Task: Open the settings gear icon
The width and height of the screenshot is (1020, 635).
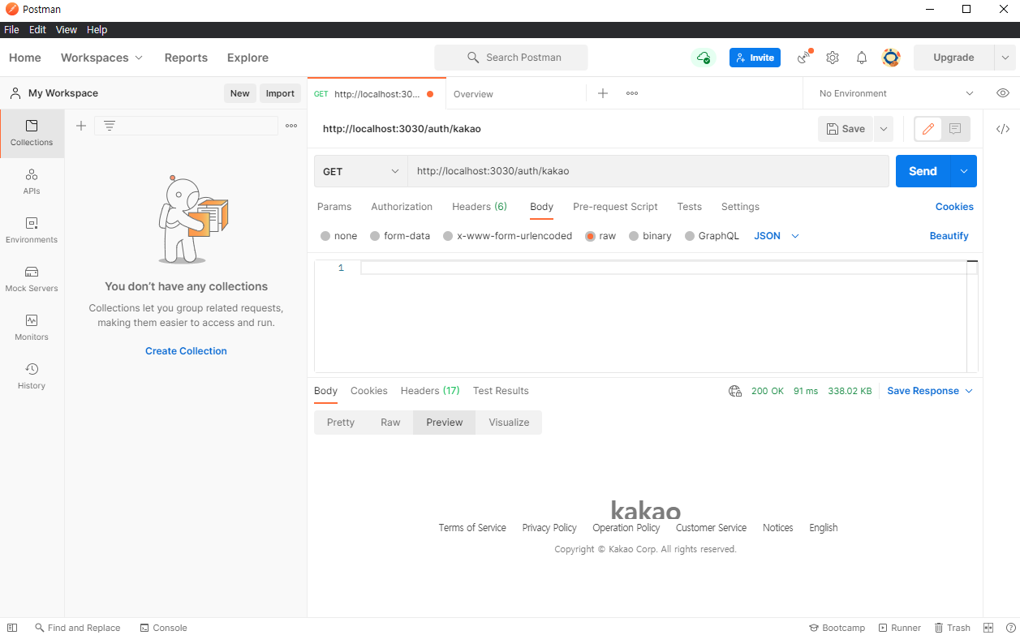Action: pyautogui.click(x=833, y=58)
